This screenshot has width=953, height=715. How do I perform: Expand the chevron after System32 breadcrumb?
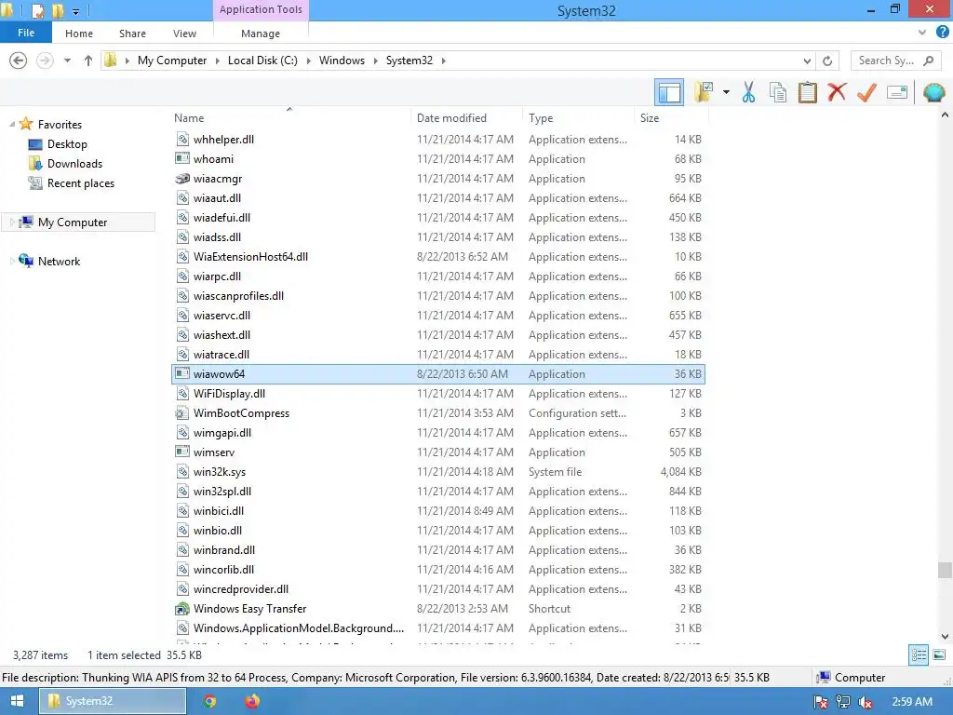tap(444, 61)
